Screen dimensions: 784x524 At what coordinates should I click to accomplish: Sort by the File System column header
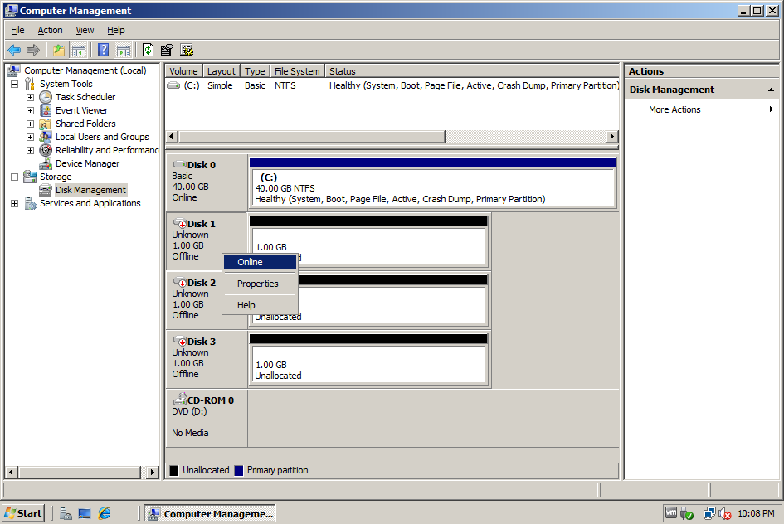[297, 71]
